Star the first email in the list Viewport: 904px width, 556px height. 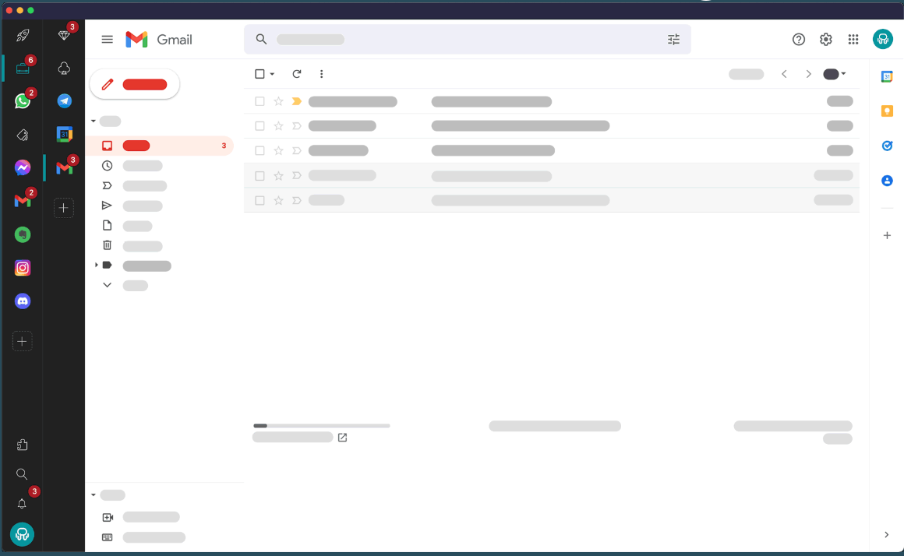click(x=278, y=101)
